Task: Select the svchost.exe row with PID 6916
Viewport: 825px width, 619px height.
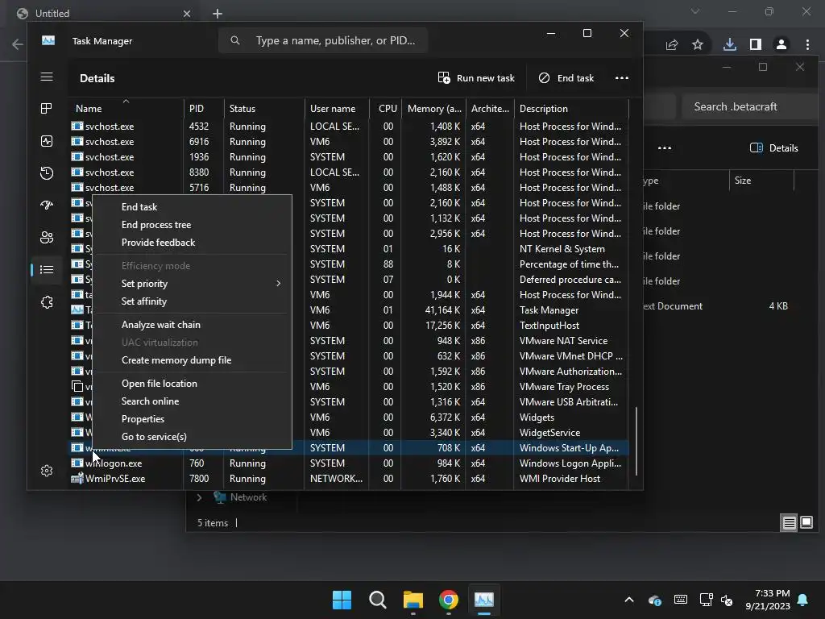Action: [348, 142]
